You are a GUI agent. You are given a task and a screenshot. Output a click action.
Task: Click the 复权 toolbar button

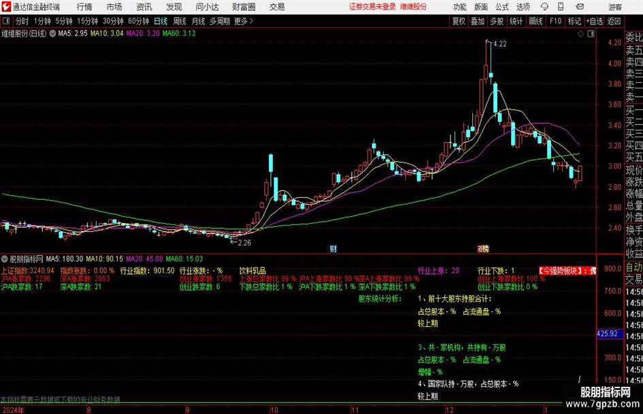tap(459, 21)
